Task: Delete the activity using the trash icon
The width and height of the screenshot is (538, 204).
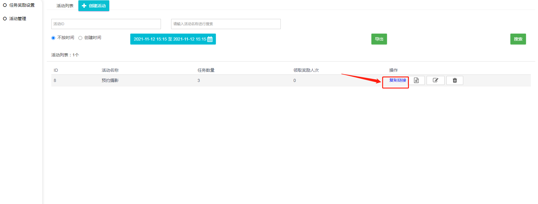Action: tap(455, 80)
